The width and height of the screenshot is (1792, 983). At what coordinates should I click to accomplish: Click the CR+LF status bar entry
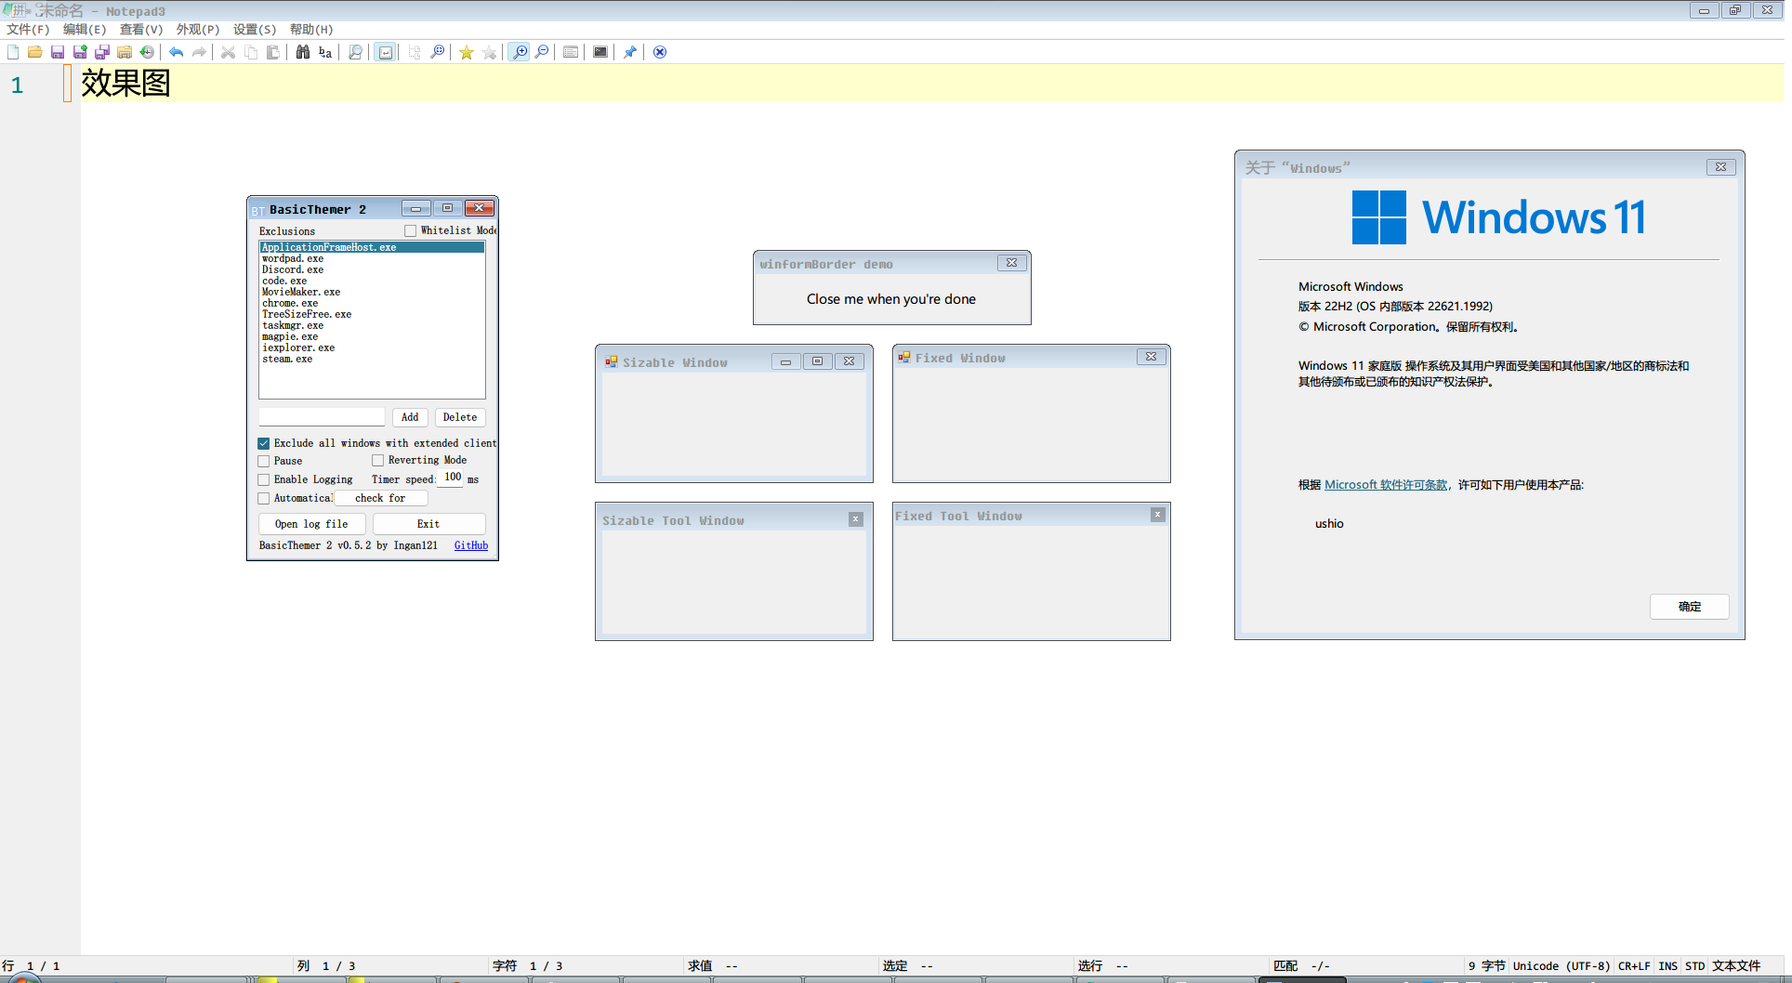click(1634, 966)
